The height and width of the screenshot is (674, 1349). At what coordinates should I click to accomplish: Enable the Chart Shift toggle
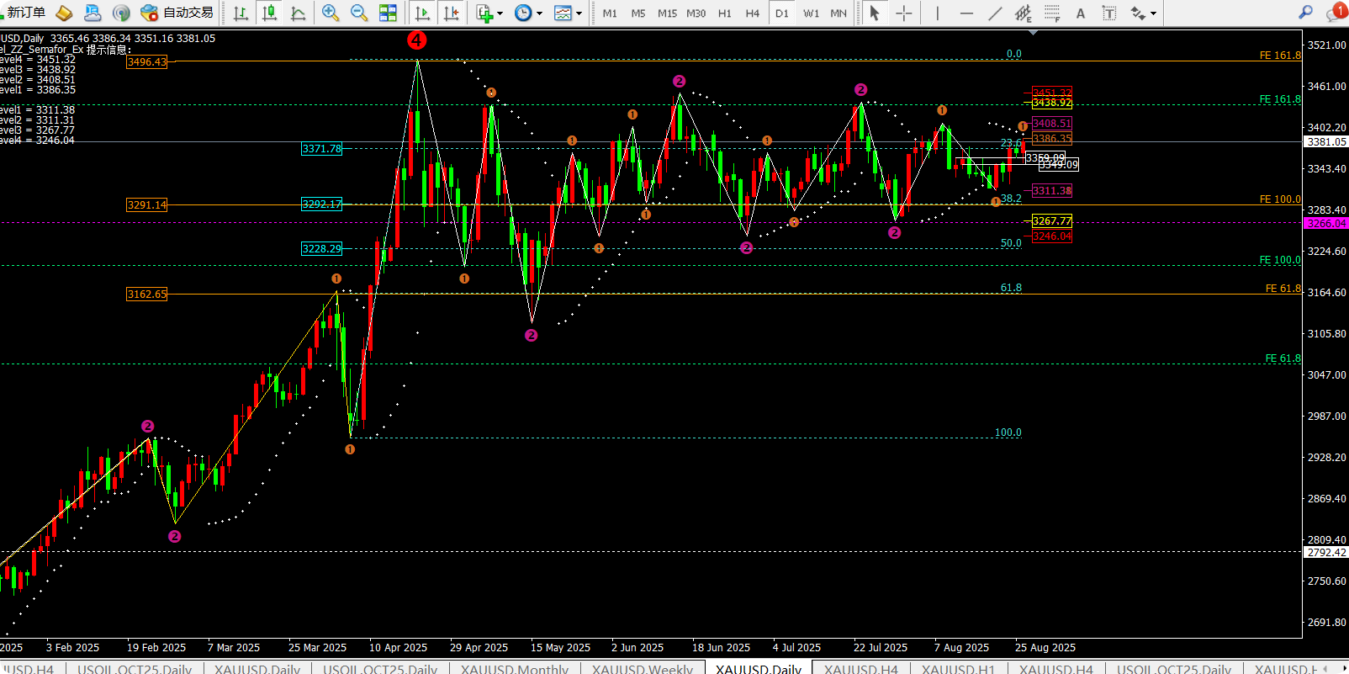(x=452, y=13)
